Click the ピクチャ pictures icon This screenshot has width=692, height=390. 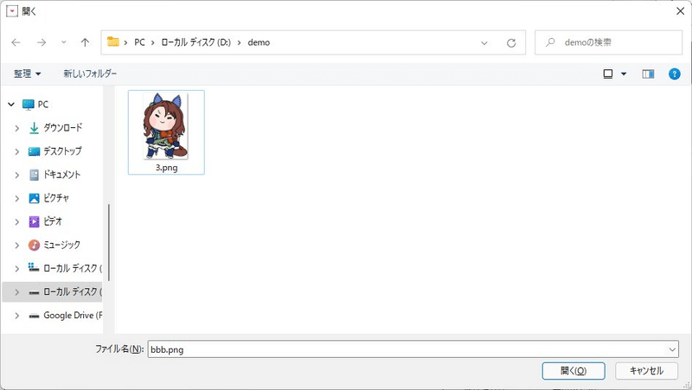34,198
